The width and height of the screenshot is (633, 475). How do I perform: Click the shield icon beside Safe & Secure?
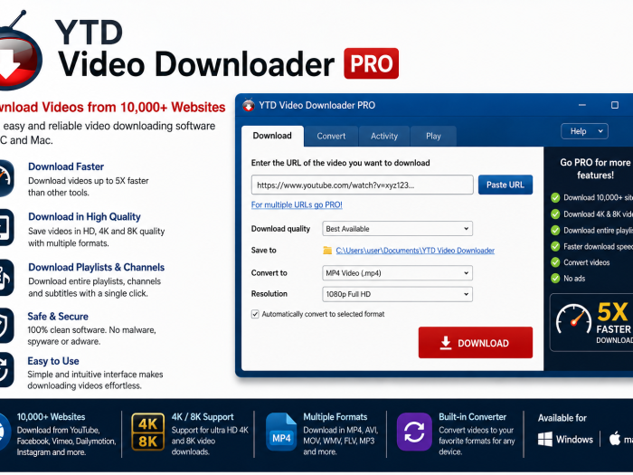[5, 326]
